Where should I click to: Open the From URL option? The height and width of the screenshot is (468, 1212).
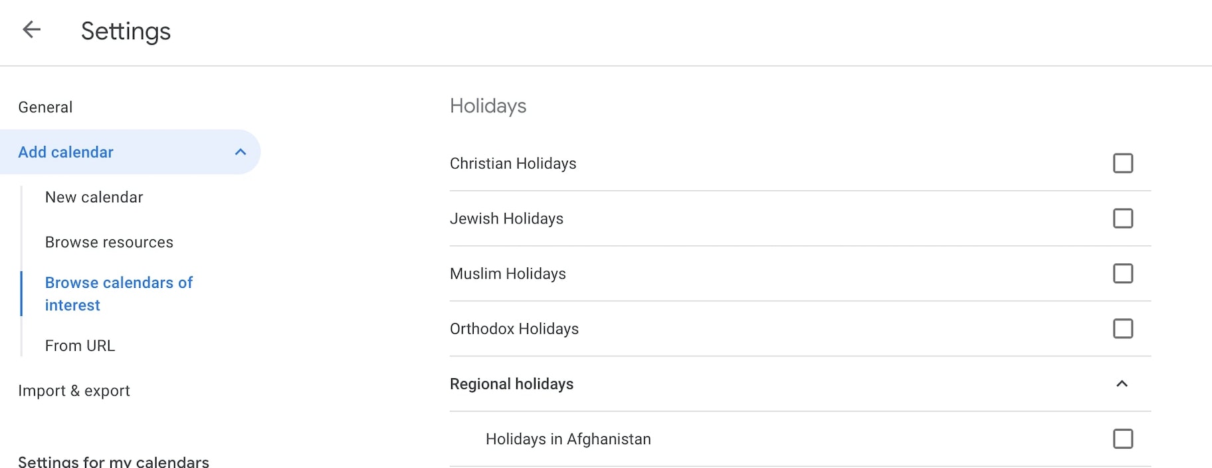pyautogui.click(x=80, y=346)
